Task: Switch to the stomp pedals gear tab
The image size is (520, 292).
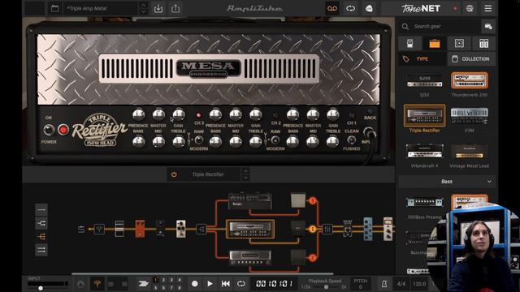Action: click(x=409, y=43)
